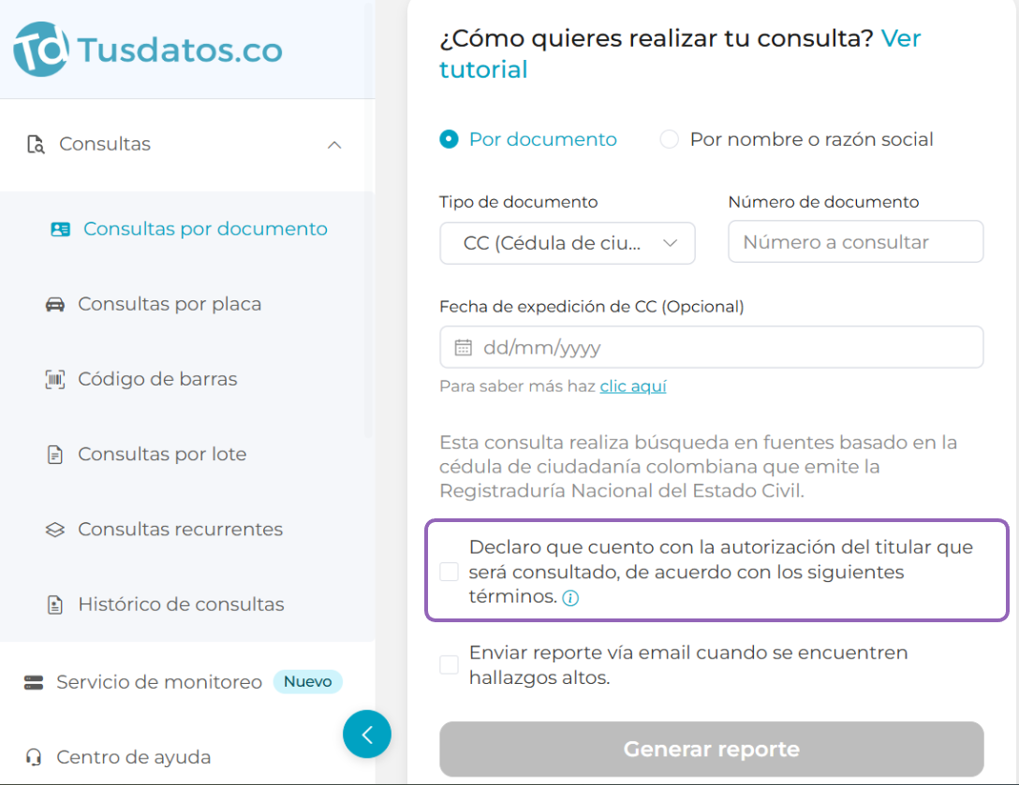Click the car icon for Consultas por placa

pos(55,304)
